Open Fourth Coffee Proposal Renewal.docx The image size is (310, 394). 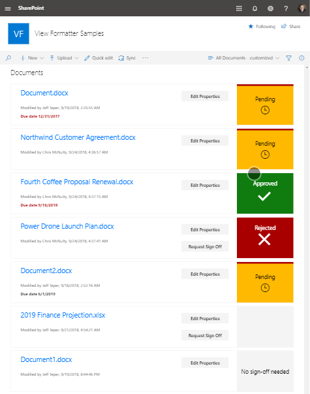(x=77, y=182)
